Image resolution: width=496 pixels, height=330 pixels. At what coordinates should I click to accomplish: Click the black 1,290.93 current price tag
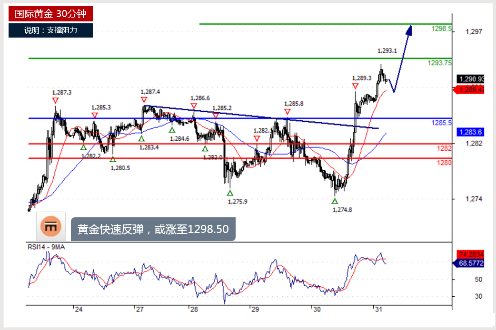[x=470, y=79]
